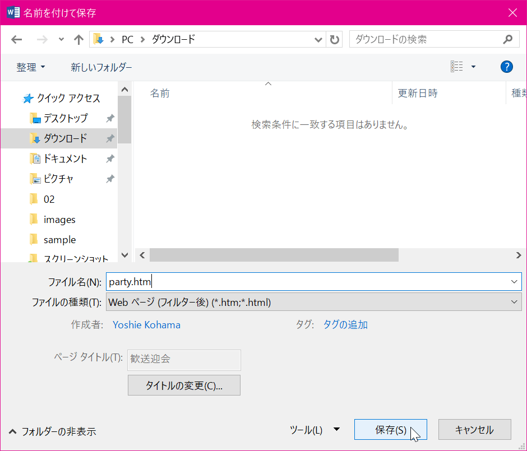Select PC in the address breadcrumb

tap(127, 40)
